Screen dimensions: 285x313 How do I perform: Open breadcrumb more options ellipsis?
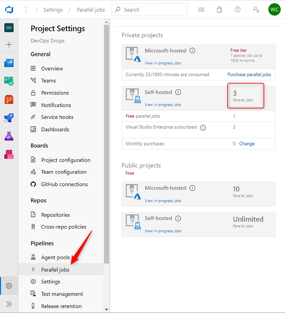tap(26, 10)
